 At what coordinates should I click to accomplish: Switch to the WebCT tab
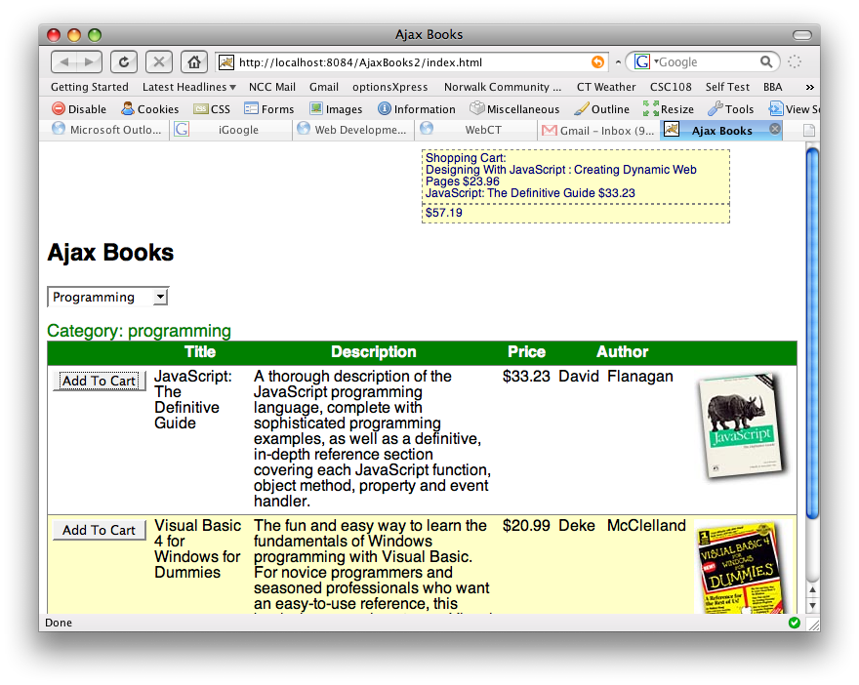tap(476, 131)
